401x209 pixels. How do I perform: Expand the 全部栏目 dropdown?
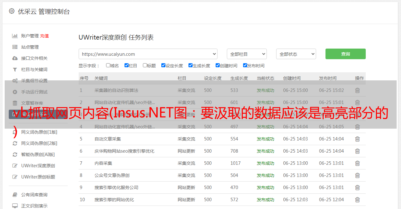pyautogui.click(x=247, y=54)
